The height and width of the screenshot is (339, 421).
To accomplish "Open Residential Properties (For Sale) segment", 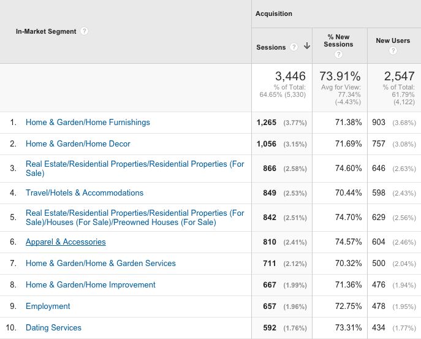I will pyautogui.click(x=135, y=169).
